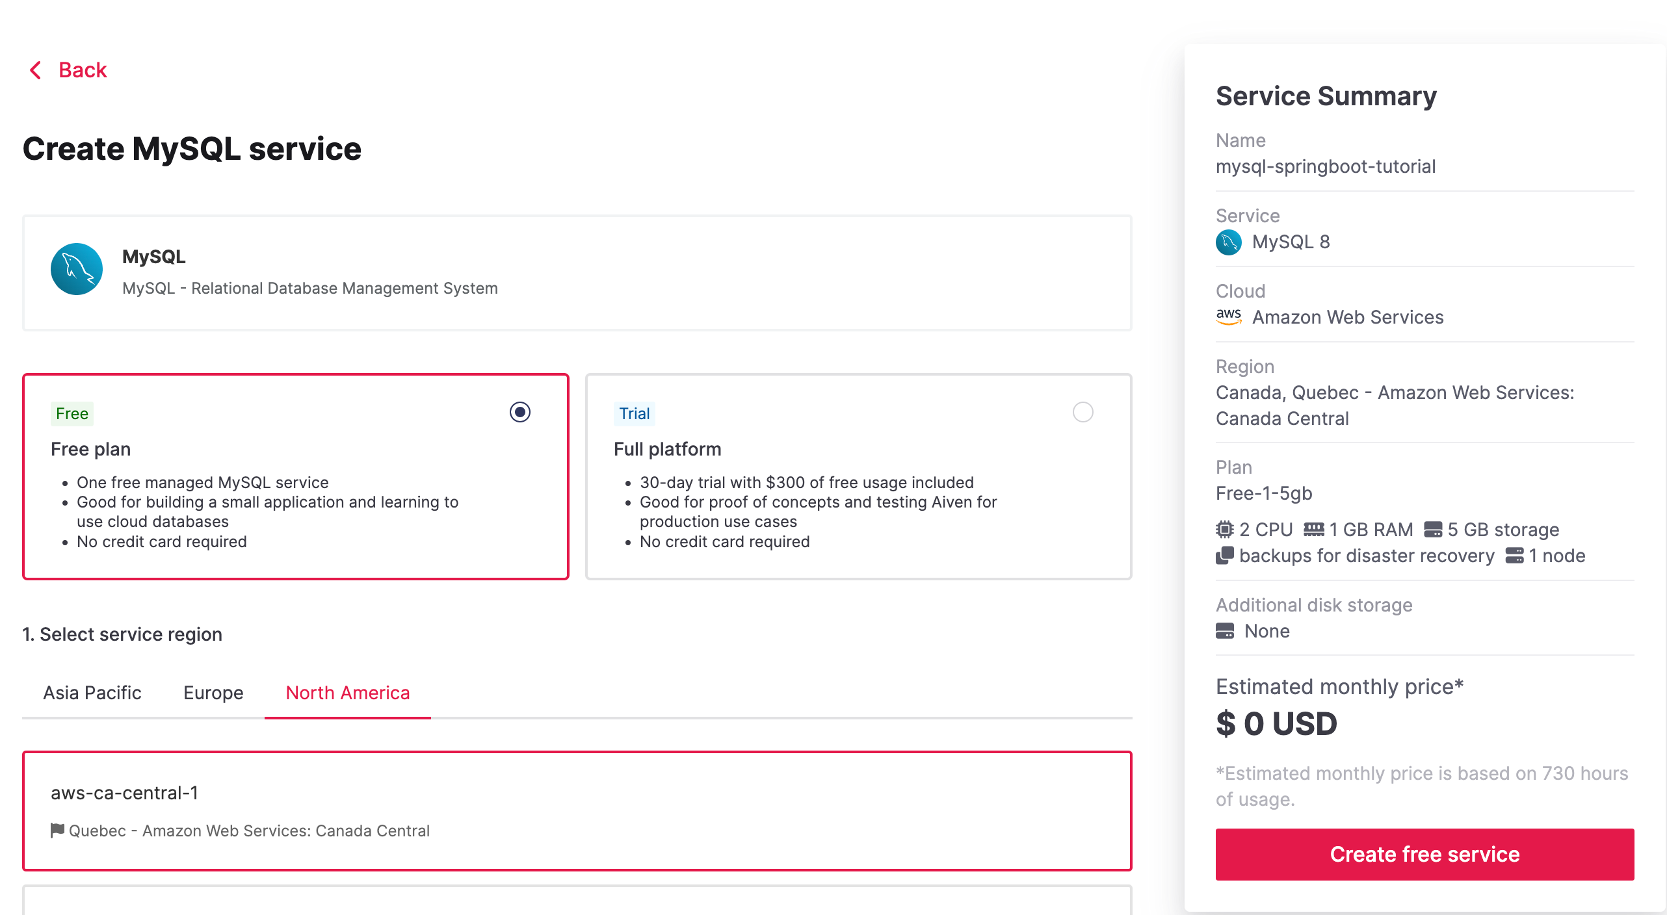1667x915 pixels.
Task: Click the $ 0 USD price text
Action: pyautogui.click(x=1276, y=723)
